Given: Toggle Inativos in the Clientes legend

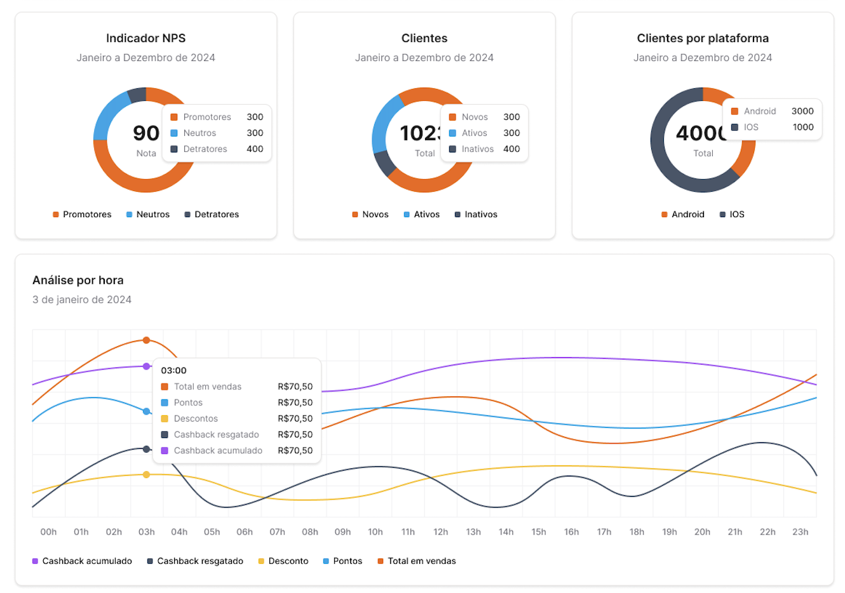Looking at the screenshot, I should tap(476, 215).
